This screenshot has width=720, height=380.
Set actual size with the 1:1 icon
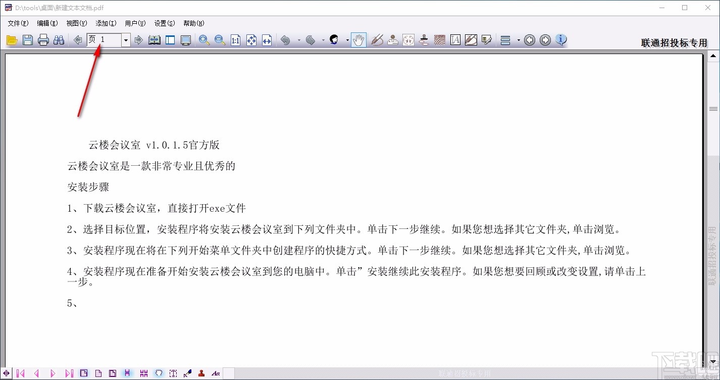[236, 40]
